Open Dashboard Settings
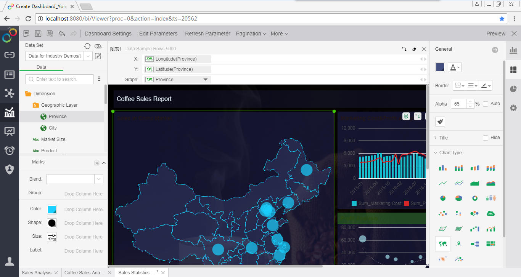 (108, 34)
